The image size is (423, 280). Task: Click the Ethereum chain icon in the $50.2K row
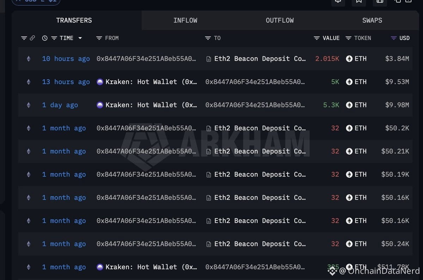click(29, 128)
